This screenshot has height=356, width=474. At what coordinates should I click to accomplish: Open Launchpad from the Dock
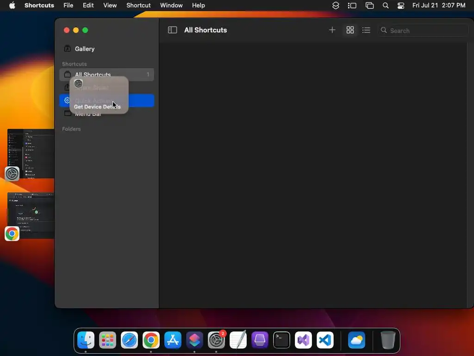[107, 340]
